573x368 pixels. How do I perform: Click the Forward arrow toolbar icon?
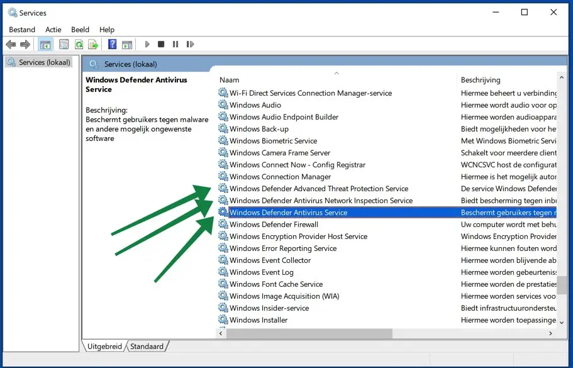click(x=25, y=45)
